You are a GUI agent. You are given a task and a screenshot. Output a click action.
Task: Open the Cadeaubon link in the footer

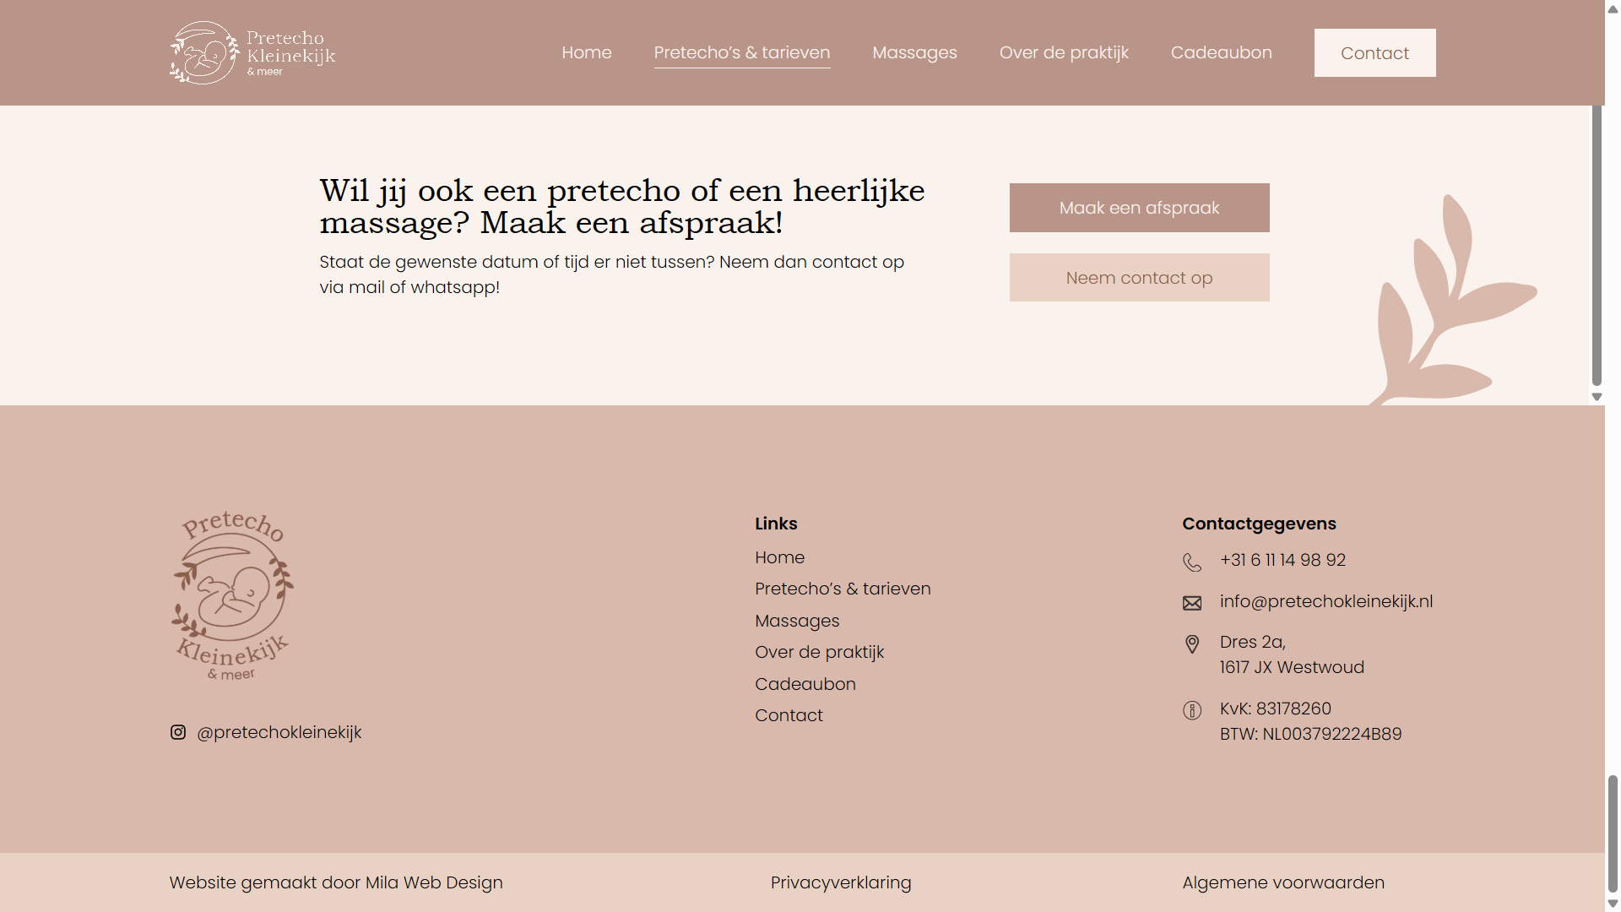pyautogui.click(x=805, y=684)
